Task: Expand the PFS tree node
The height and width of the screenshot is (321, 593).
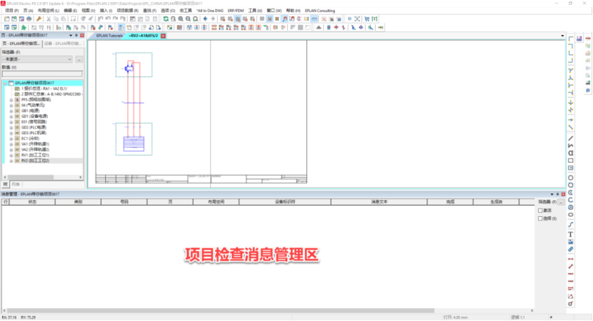Action: click(x=11, y=100)
